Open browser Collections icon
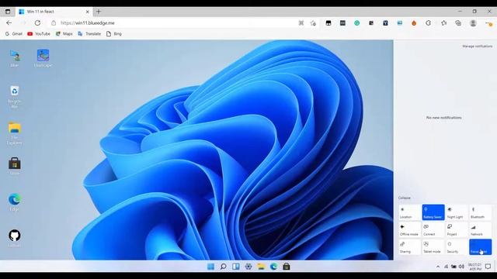The height and width of the screenshot is (279, 497). 458,22
